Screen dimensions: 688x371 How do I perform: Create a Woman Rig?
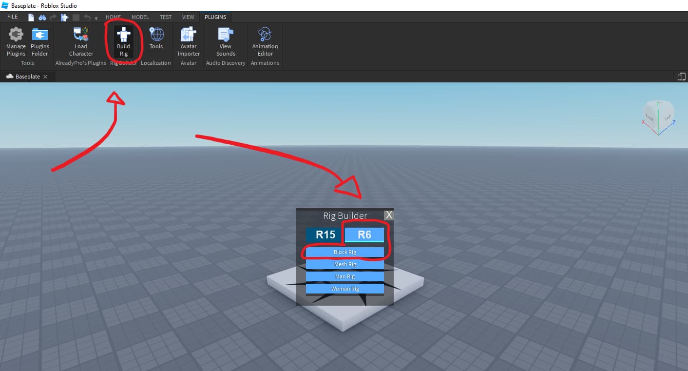click(x=344, y=288)
